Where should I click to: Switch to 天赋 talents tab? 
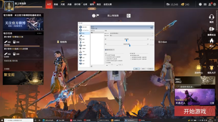pyautogui.click(x=63, y=4)
